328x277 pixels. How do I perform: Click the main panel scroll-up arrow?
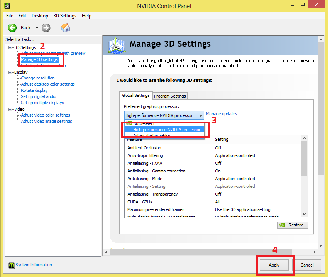click(321, 39)
